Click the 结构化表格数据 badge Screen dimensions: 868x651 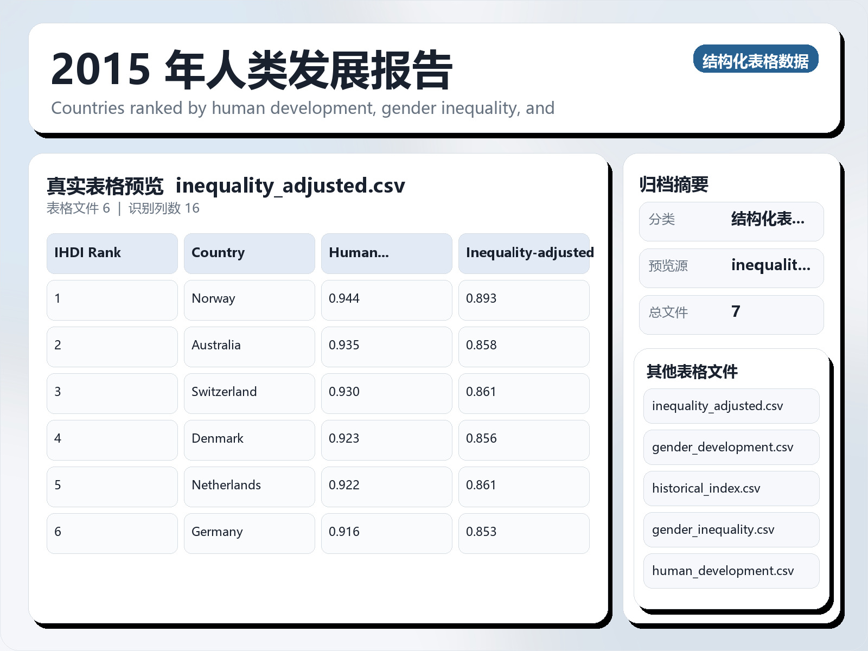pos(755,59)
